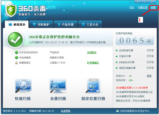Click the 上次扫描时间 2011-03-27 text
Viewport: 159px width, 115px height.
[x=48, y=42]
